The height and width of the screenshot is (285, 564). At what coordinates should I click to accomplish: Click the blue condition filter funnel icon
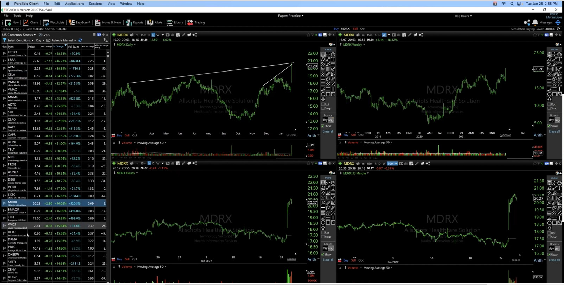(4, 40)
